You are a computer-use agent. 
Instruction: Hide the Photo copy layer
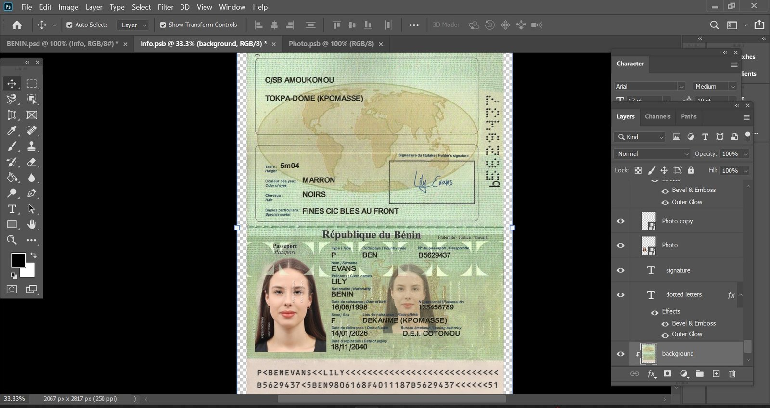[x=621, y=221]
